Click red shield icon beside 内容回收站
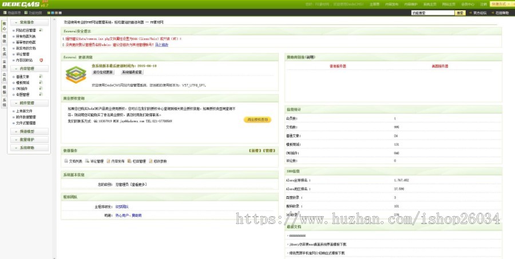This screenshot has width=515, height=259. tap(41, 59)
